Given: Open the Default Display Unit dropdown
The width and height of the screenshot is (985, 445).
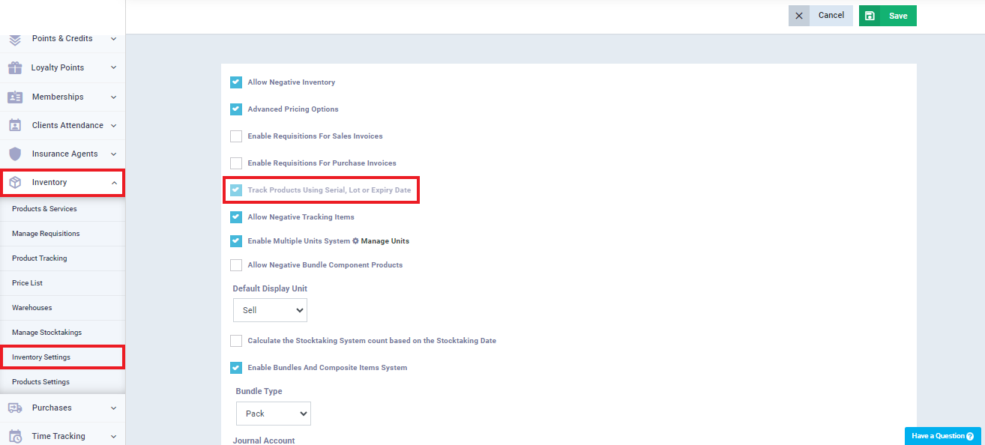Looking at the screenshot, I should coord(270,310).
